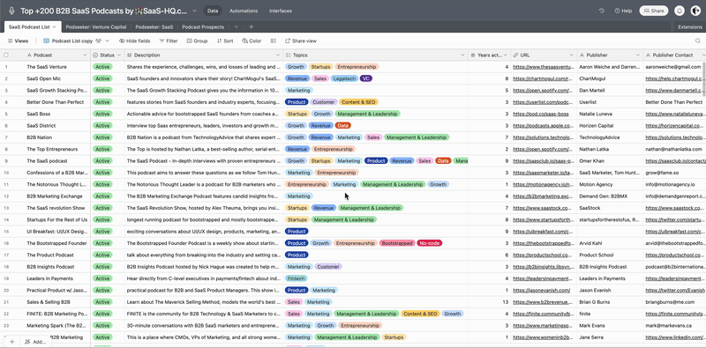Open the Help menu

click(623, 11)
